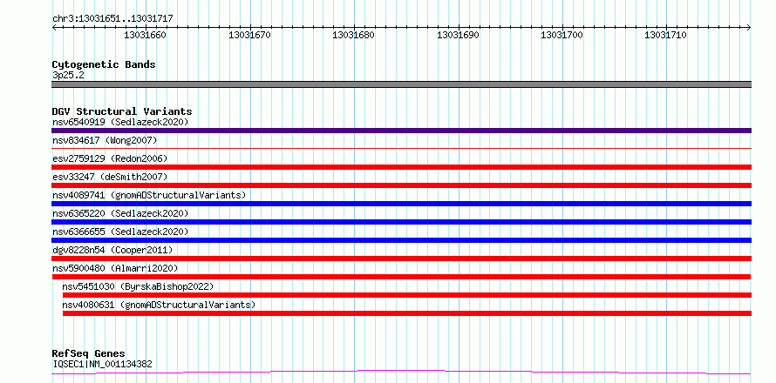Open the IQSEC1|NM_001134382 gene label

click(x=102, y=364)
